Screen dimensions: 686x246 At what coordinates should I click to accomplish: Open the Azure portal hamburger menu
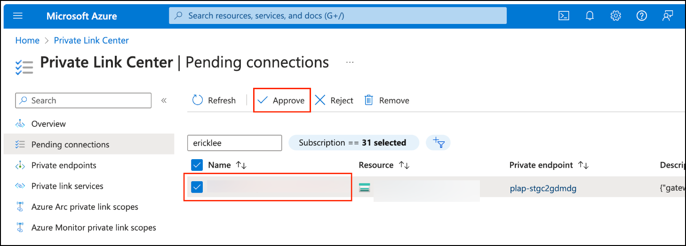coord(18,15)
